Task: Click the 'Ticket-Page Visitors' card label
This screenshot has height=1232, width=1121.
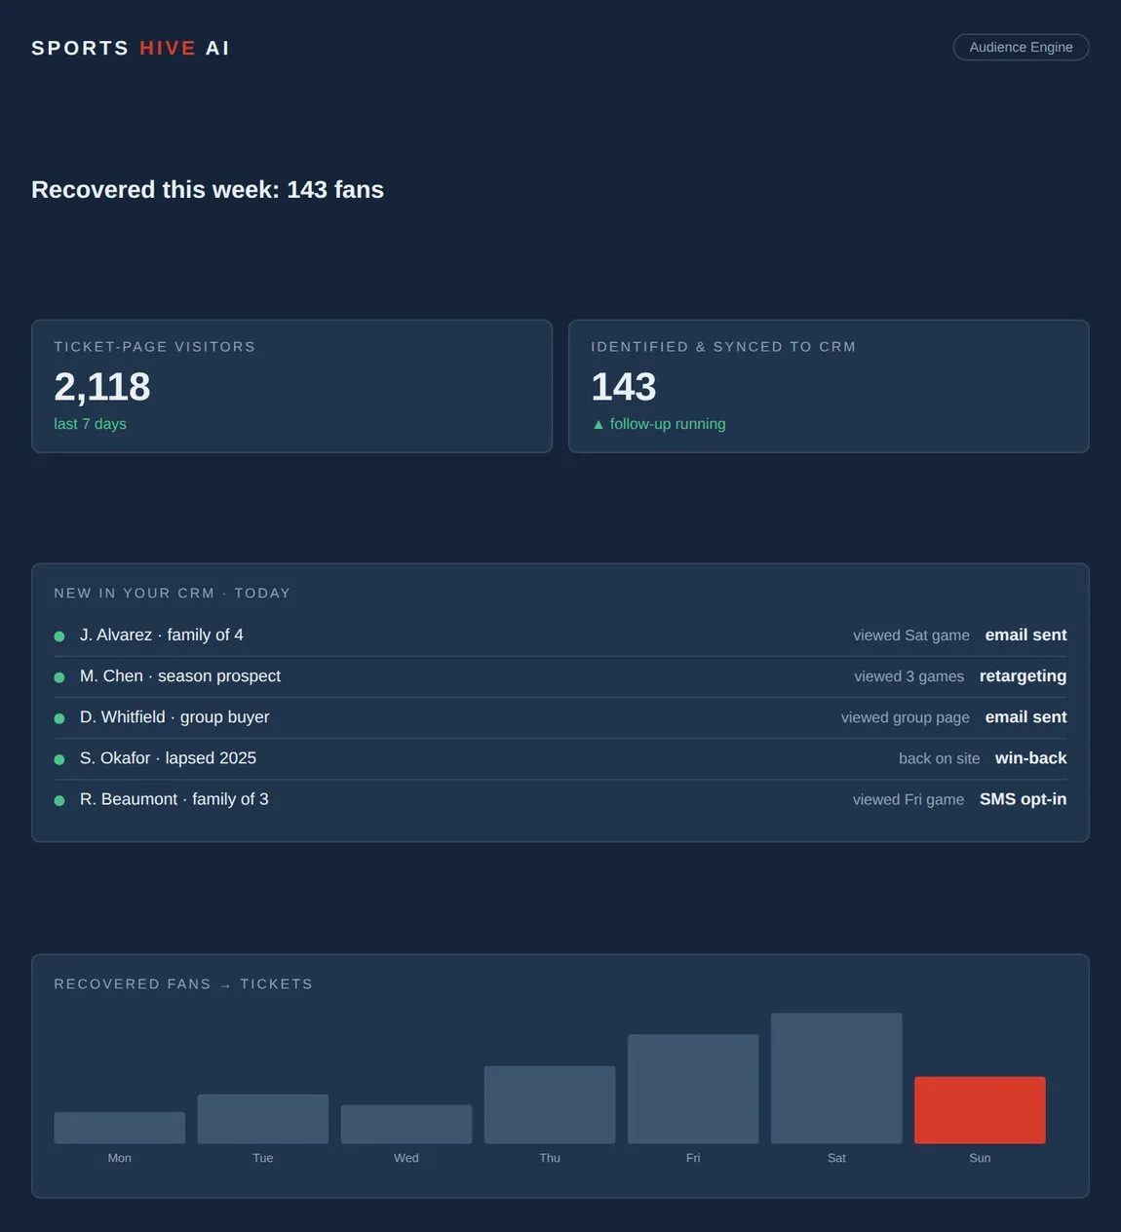Action: click(155, 347)
